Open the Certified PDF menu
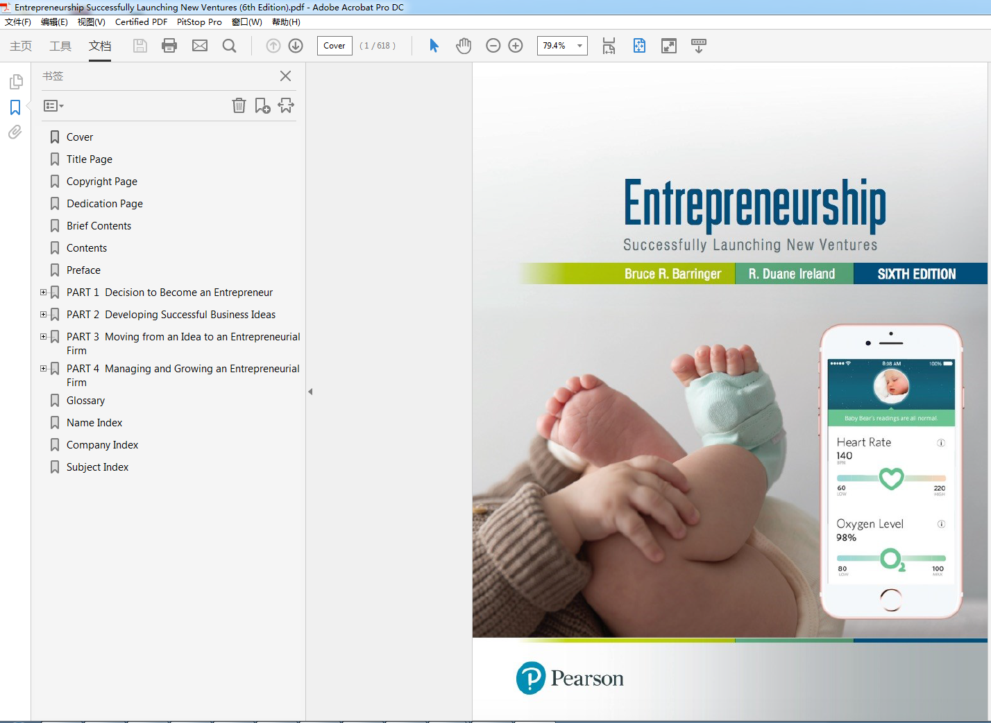991x723 pixels. [141, 22]
